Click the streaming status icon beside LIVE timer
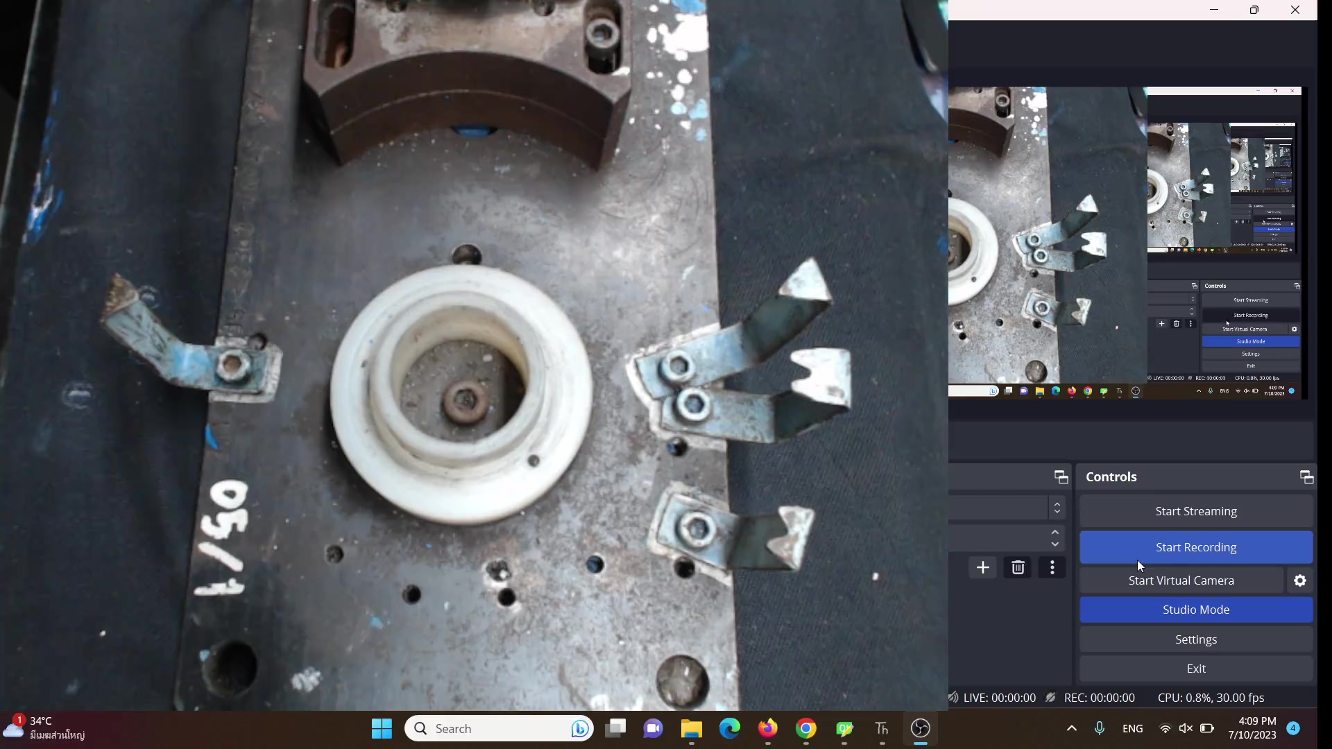The width and height of the screenshot is (1332, 749). (953, 698)
